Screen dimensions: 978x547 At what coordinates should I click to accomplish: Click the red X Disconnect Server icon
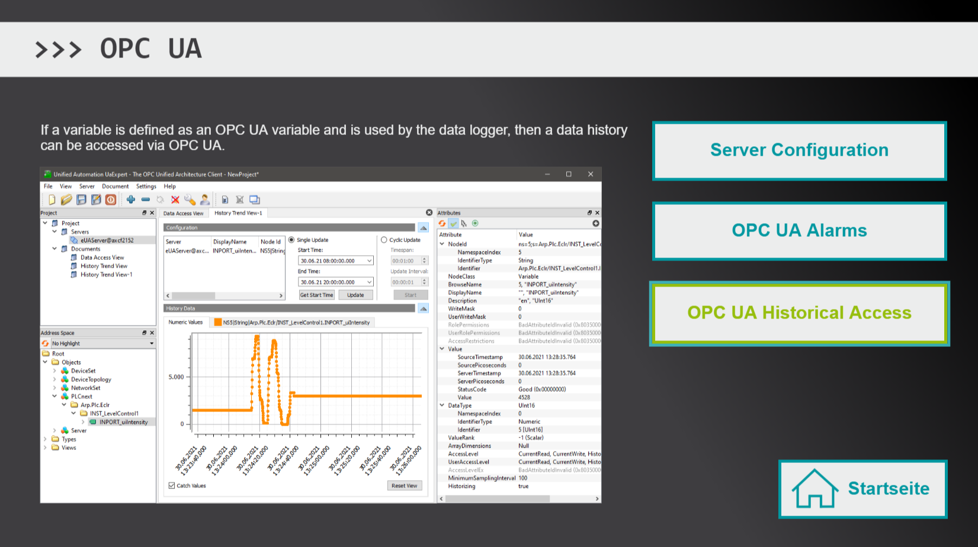(175, 200)
